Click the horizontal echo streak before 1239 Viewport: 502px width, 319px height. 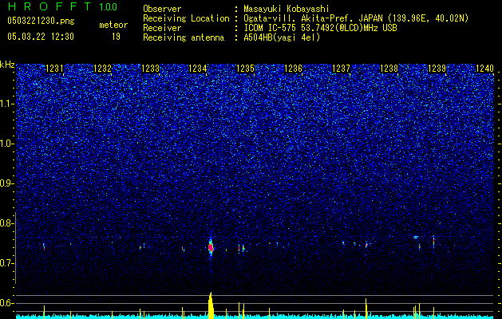click(416, 237)
